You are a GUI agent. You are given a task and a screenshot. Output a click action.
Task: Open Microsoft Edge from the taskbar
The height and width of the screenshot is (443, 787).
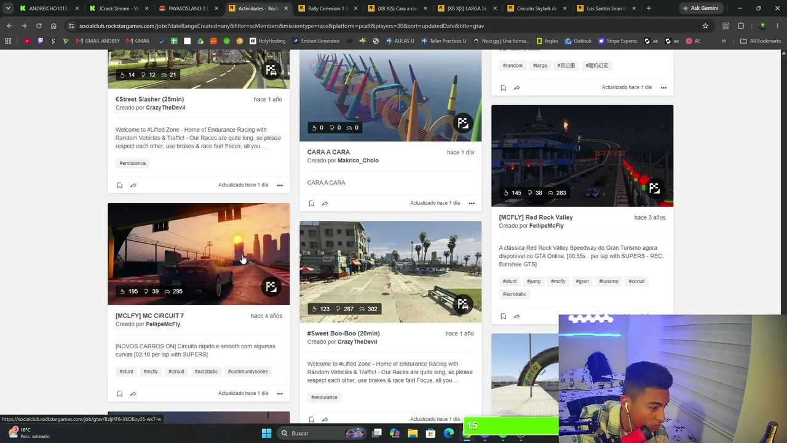click(449, 433)
